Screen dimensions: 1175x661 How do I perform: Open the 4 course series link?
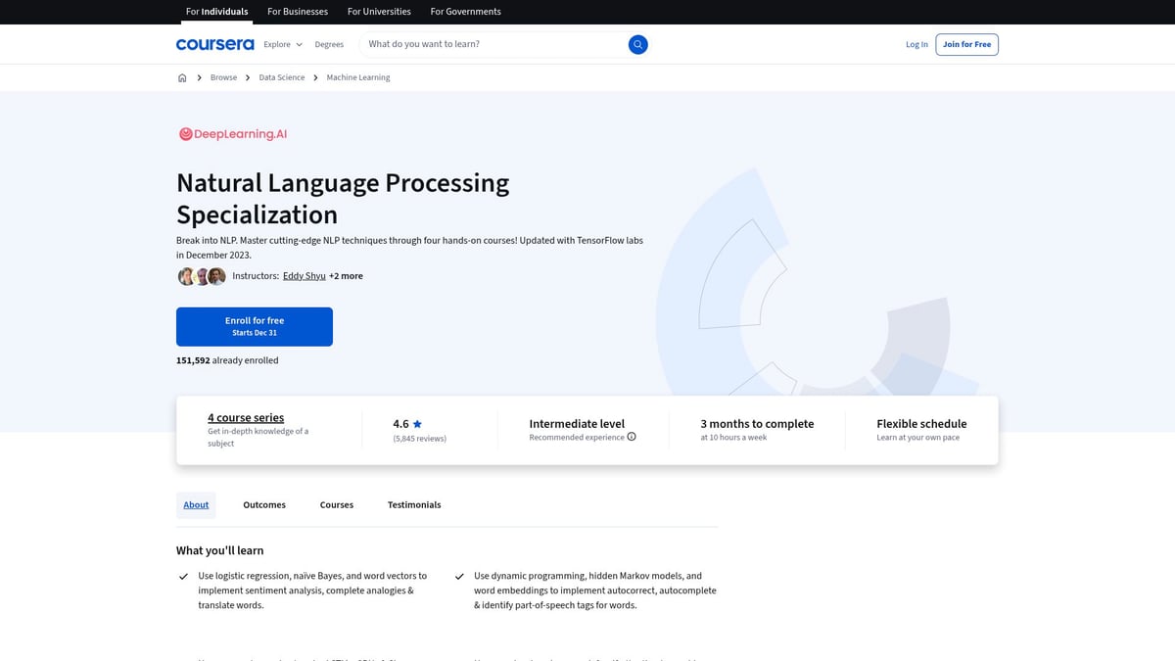point(246,417)
